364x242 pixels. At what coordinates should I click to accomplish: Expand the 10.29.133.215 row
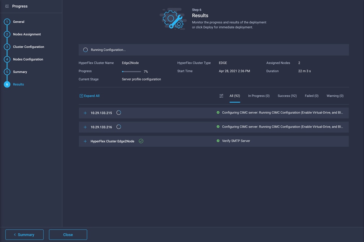85,113
